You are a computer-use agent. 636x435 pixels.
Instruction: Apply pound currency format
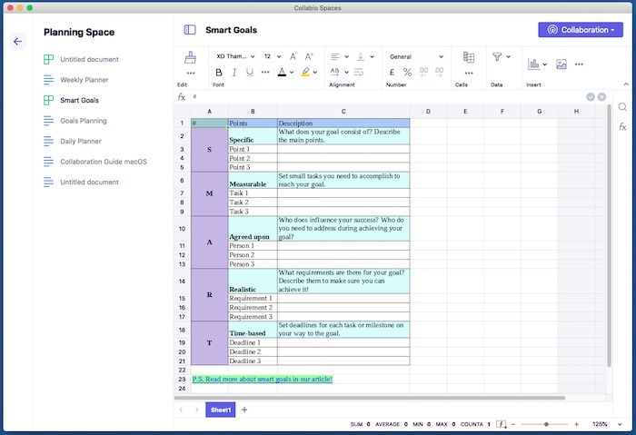392,72
